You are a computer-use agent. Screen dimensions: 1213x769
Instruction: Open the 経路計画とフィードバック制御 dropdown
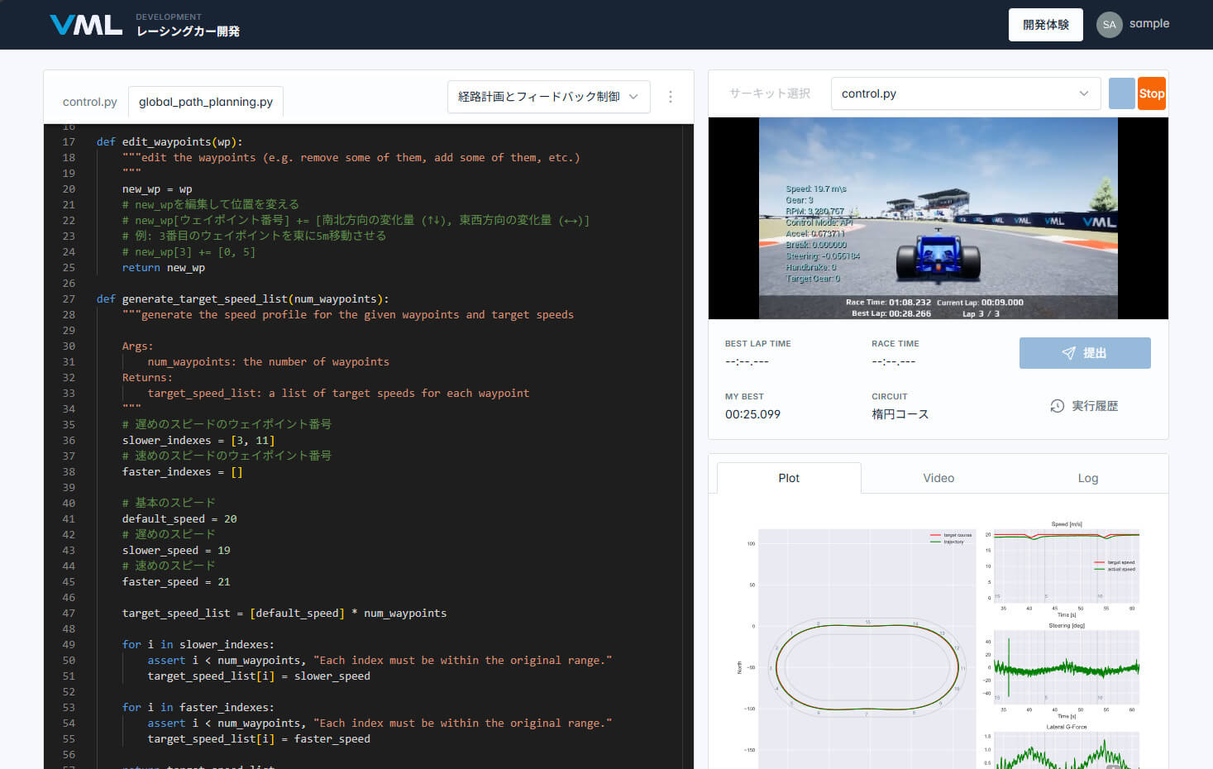[548, 97]
